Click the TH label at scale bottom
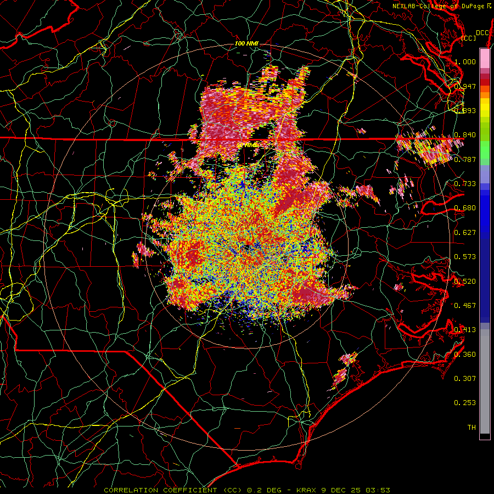Screen dimensions: 494x494 pyautogui.click(x=471, y=428)
